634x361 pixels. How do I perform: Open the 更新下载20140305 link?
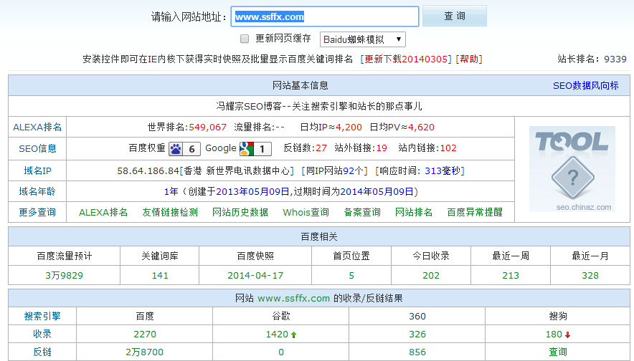click(406, 59)
